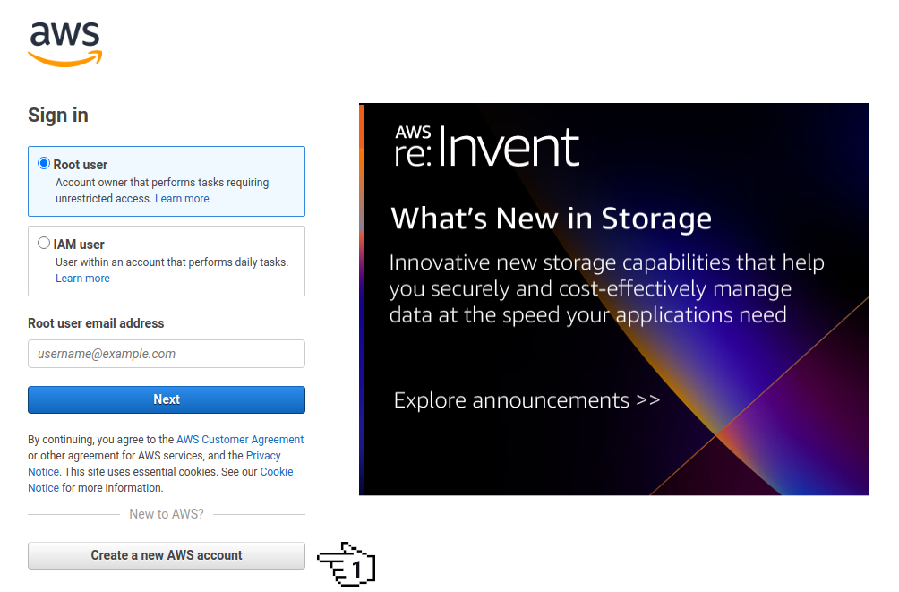This screenshot has width=899, height=592.
Task: Click the Account owner description text
Action: [x=162, y=183]
